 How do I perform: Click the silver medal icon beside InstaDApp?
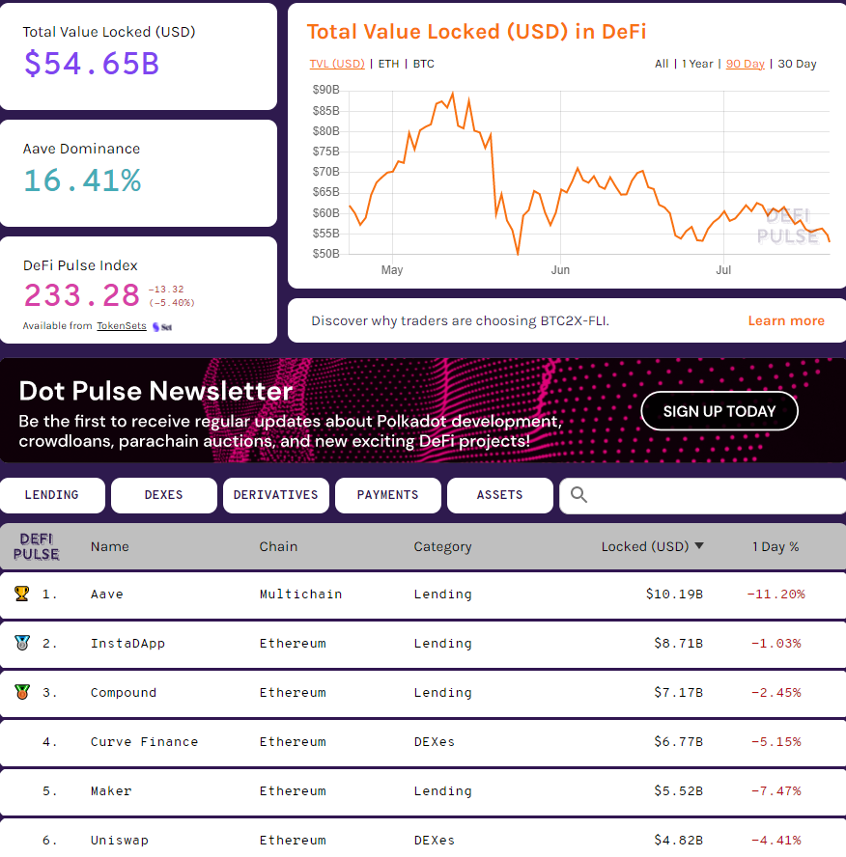21,643
